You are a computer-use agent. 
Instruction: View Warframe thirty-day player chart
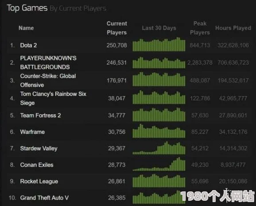pos(159,131)
